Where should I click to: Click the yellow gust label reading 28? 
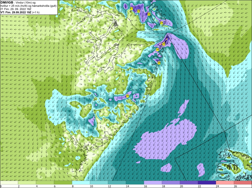click(x=138, y=11)
